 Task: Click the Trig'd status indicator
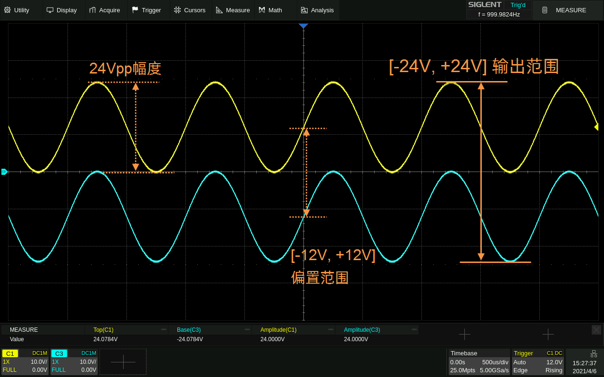518,5
